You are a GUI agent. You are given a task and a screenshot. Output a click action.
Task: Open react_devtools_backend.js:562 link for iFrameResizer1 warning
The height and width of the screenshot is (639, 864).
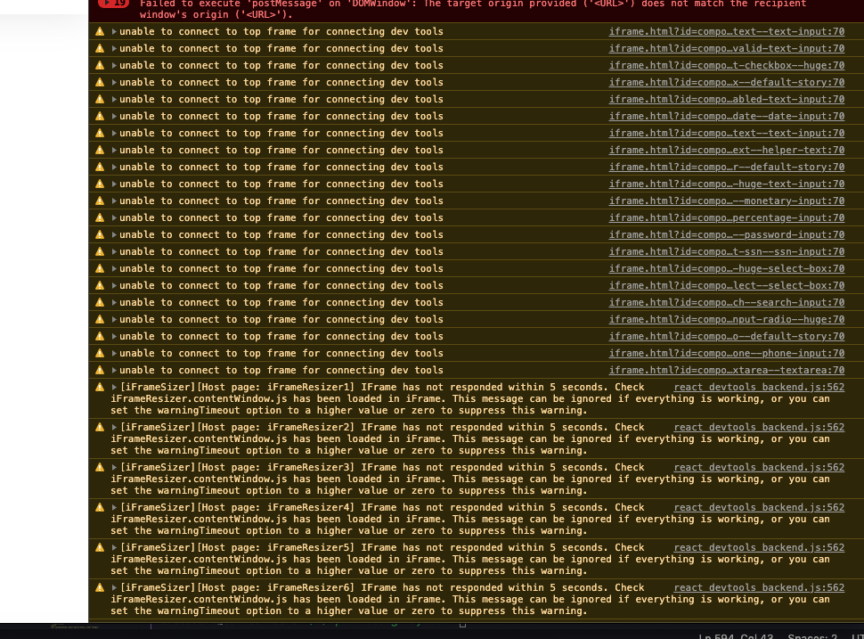click(x=759, y=387)
